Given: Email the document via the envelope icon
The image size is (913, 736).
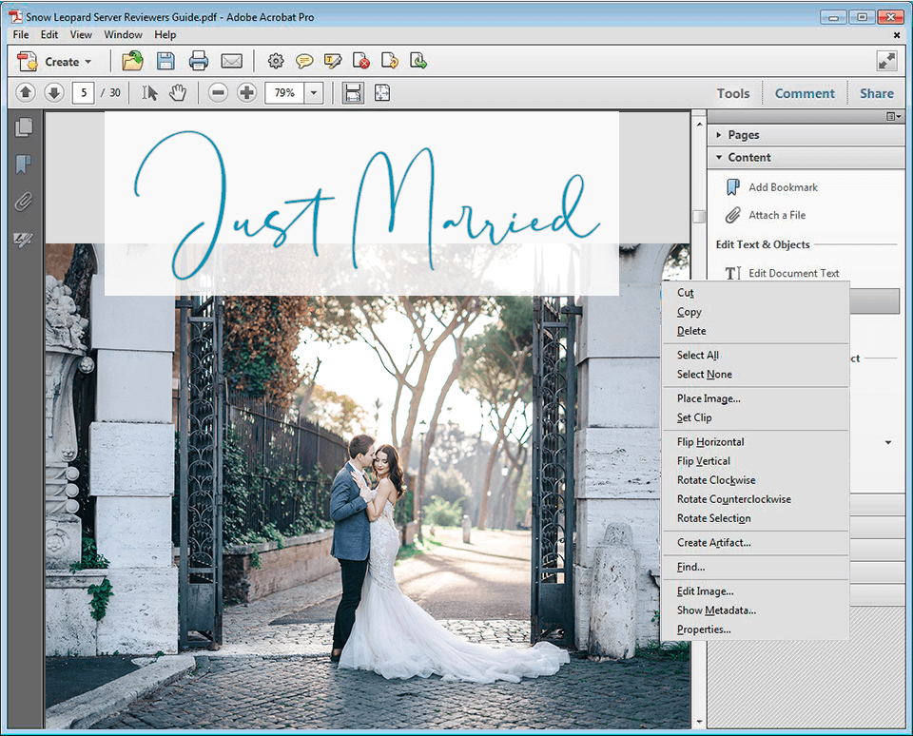Looking at the screenshot, I should 232,61.
